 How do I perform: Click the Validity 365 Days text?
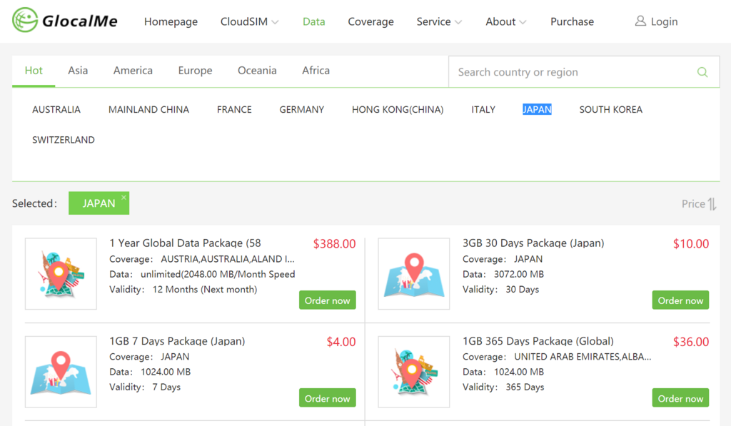[x=503, y=387]
